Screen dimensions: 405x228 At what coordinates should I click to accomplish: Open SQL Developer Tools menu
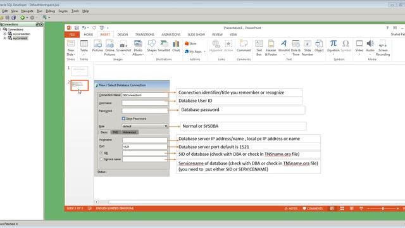click(x=75, y=11)
